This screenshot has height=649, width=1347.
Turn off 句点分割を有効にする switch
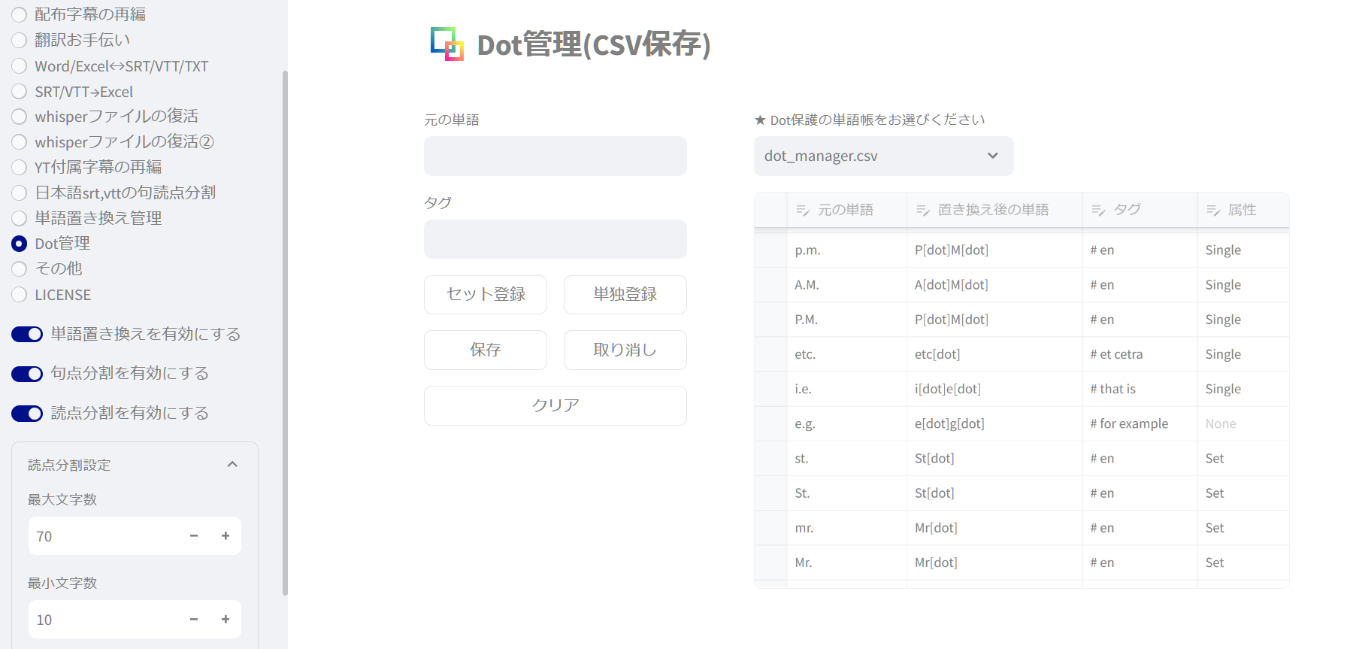(x=27, y=374)
